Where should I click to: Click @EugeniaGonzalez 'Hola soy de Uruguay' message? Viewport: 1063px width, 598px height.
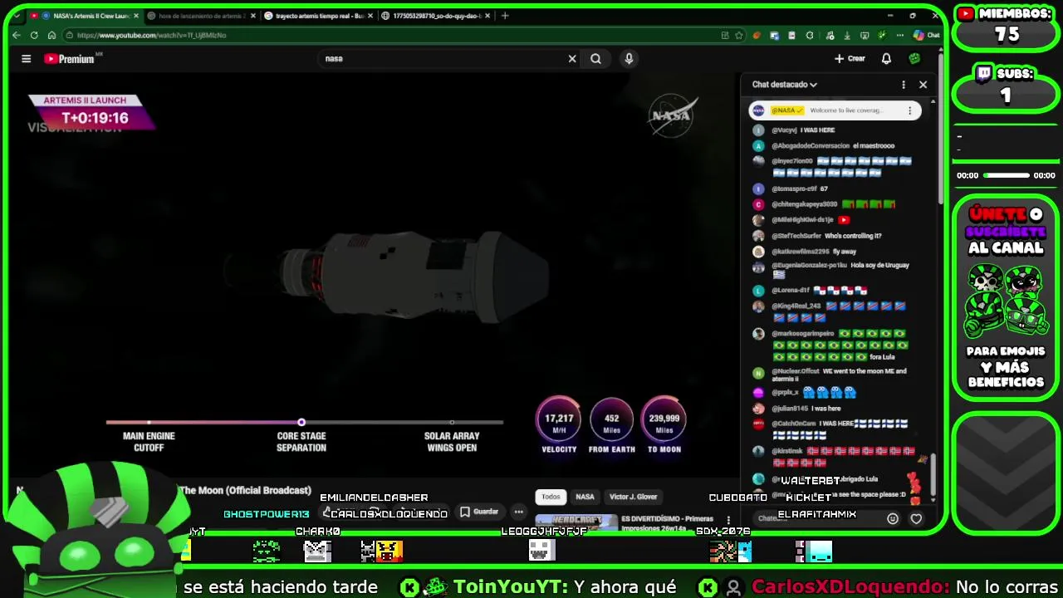click(831, 270)
